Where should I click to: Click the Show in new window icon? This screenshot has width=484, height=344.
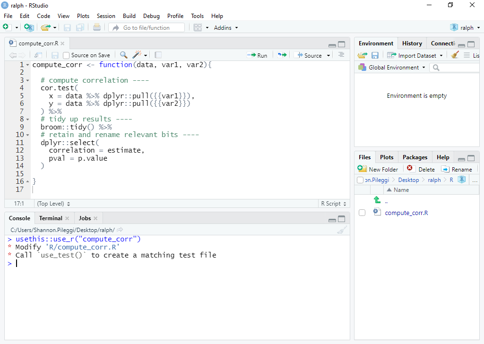[38, 55]
